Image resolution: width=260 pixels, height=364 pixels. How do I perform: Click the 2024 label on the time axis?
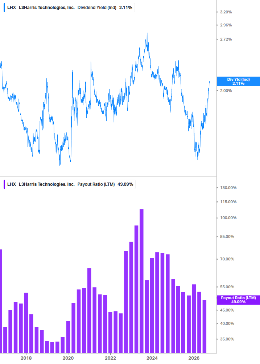click(152, 358)
